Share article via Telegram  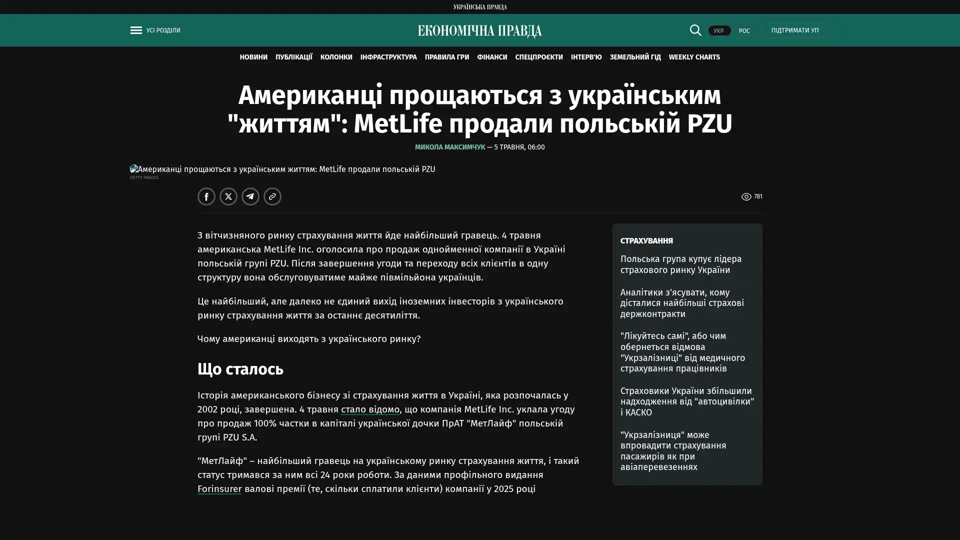click(250, 196)
